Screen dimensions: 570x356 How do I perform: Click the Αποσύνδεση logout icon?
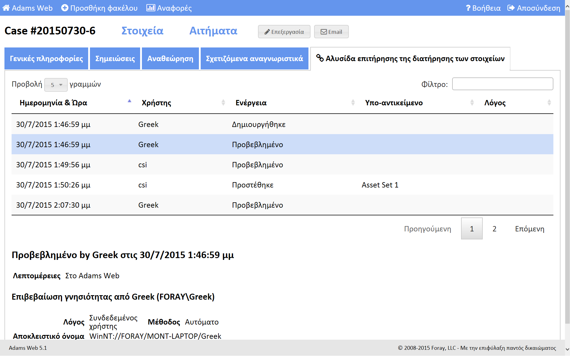click(x=511, y=8)
